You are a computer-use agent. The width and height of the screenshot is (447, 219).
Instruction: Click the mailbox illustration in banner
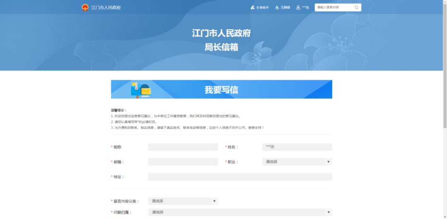point(141,89)
